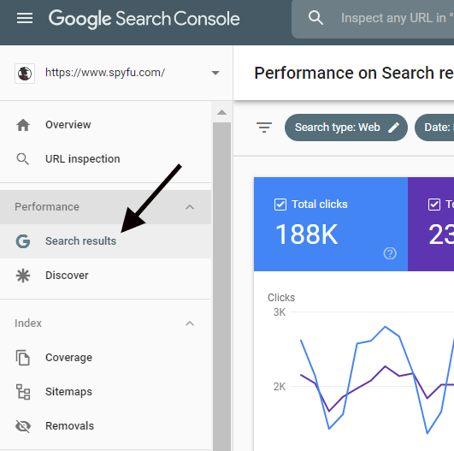454x451 pixels.
Task: Click the Discover asterisk icon
Action: click(x=23, y=276)
